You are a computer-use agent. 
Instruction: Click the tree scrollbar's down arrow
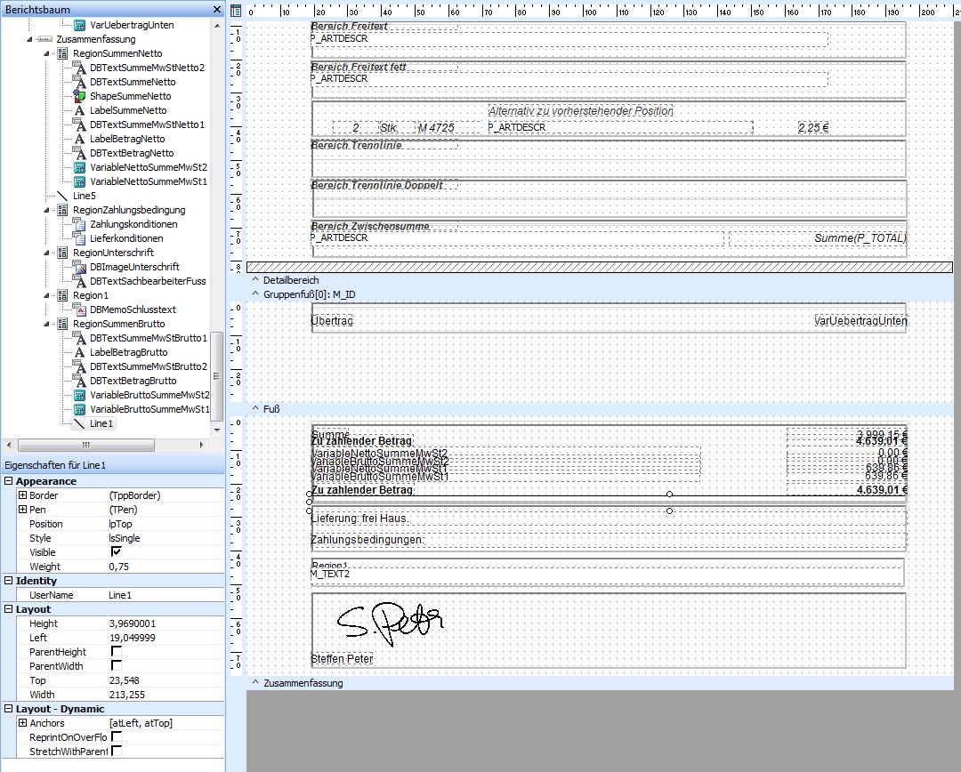[216, 430]
